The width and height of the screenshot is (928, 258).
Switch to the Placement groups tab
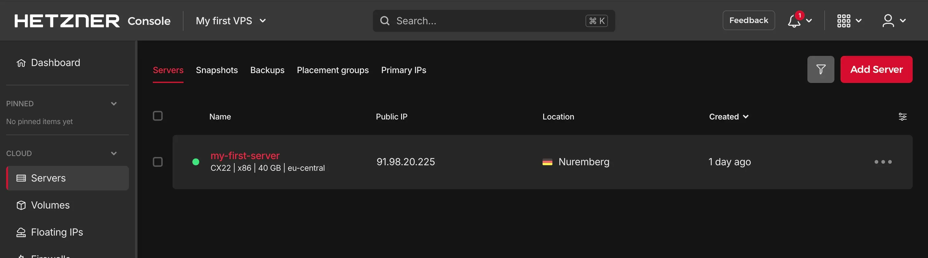[333, 70]
